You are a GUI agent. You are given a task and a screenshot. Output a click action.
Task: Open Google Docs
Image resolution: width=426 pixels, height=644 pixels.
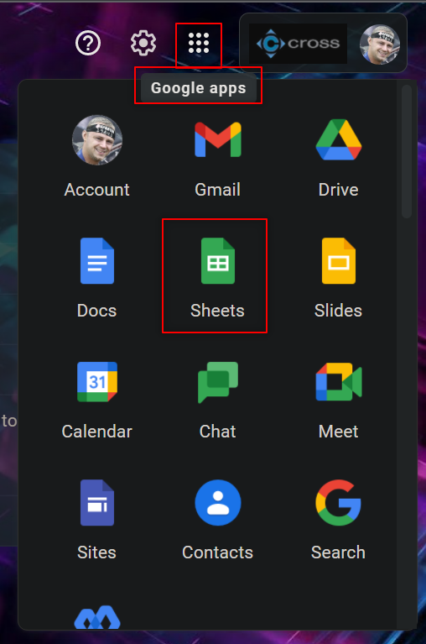click(x=96, y=278)
